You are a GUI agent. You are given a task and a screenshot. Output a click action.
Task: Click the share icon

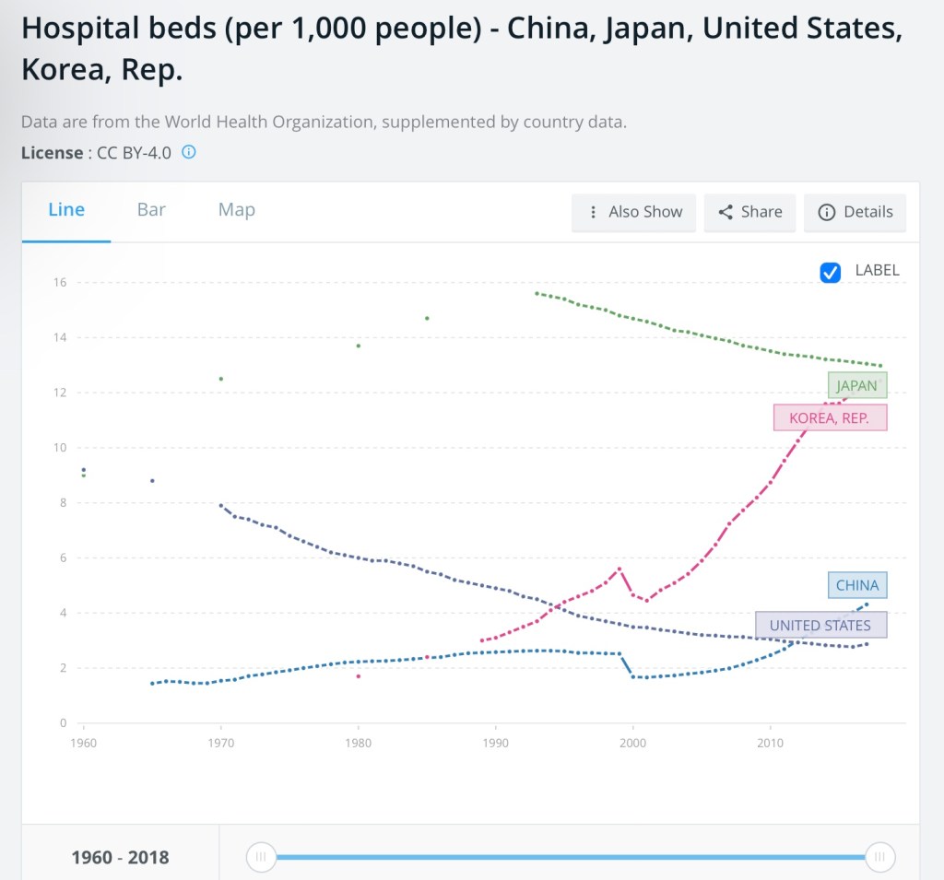[x=726, y=212]
